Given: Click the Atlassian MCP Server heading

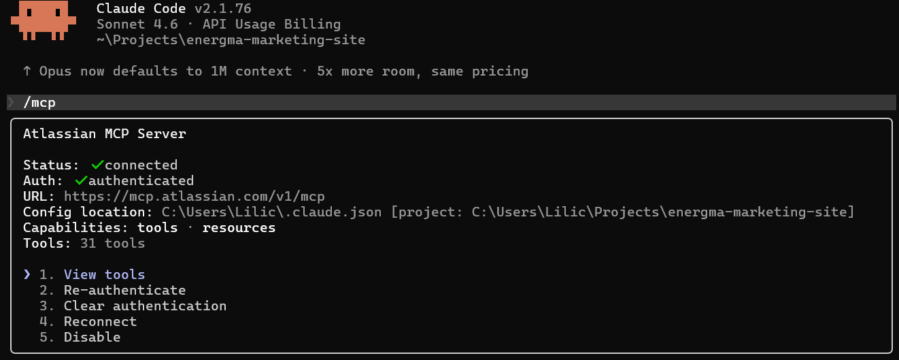Looking at the screenshot, I should pos(104,133).
